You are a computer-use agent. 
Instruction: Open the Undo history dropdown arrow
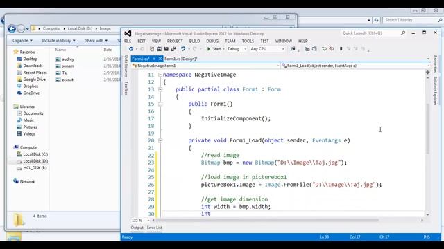coord(189,49)
